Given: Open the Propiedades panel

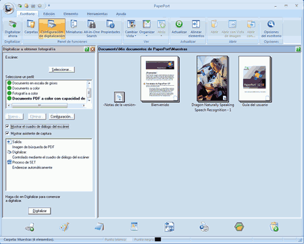Looking at the screenshot, I should pyautogui.click(x=110, y=27).
